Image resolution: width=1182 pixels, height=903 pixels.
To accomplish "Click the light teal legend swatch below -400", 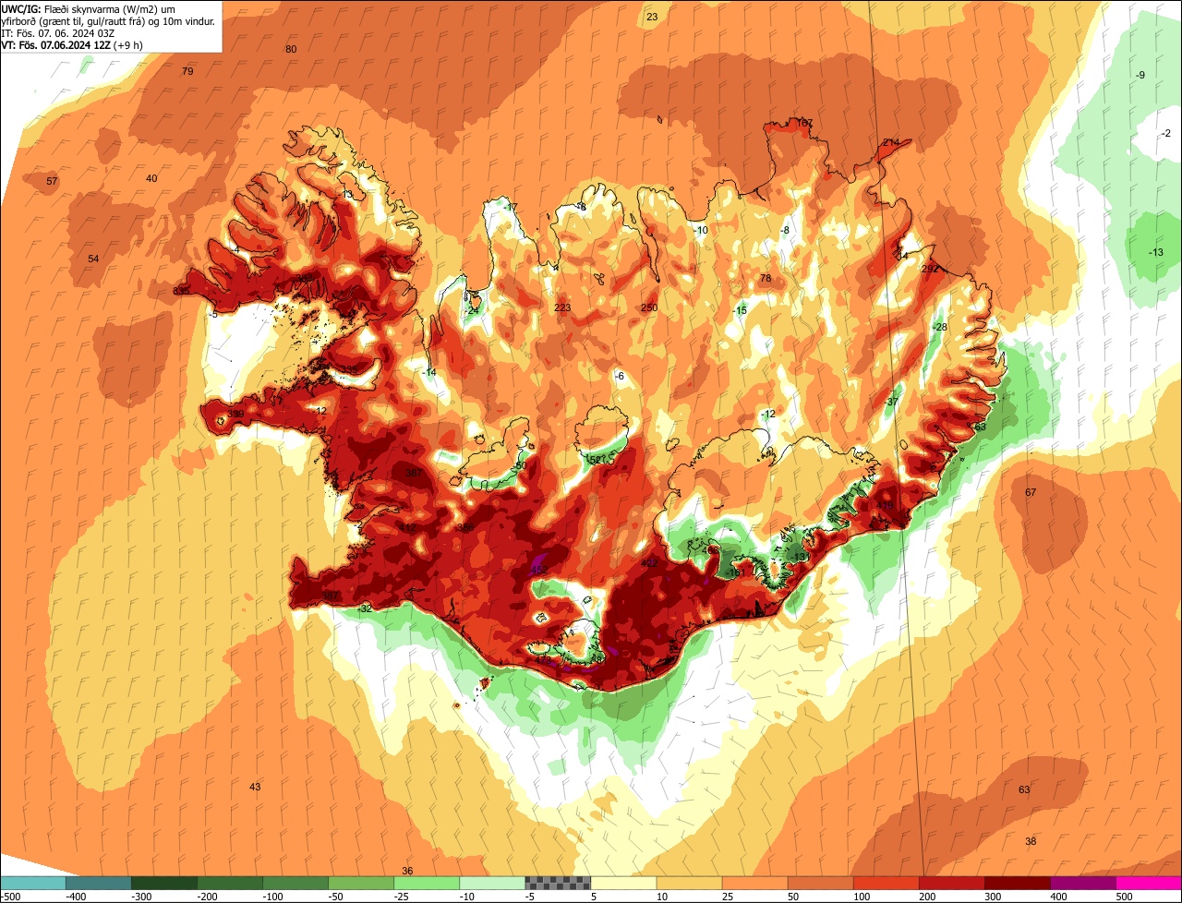I will [x=32, y=883].
